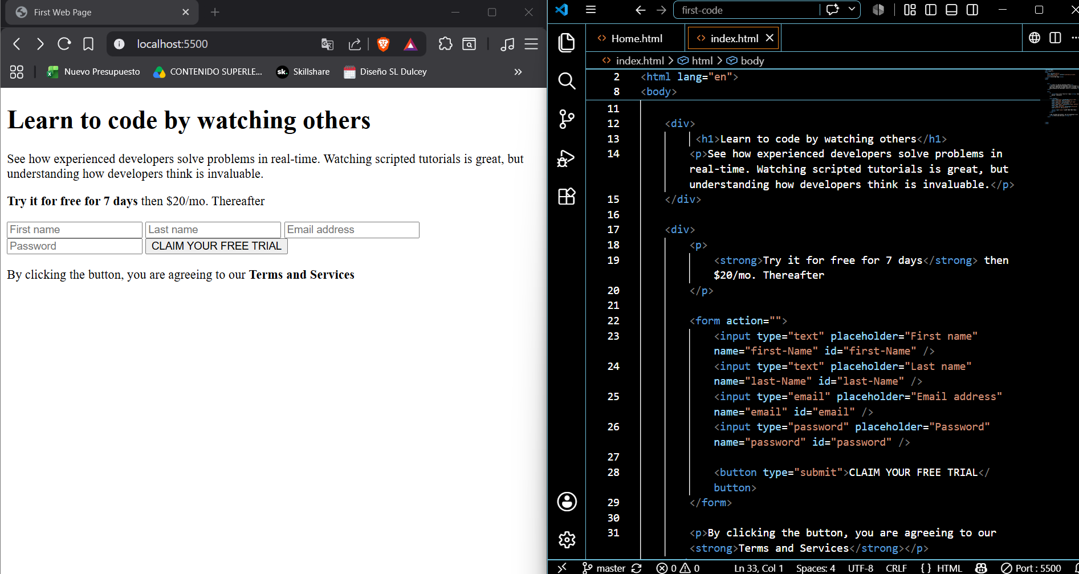
Task: Click the Customize Layout icon in VS Code
Action: (x=910, y=10)
